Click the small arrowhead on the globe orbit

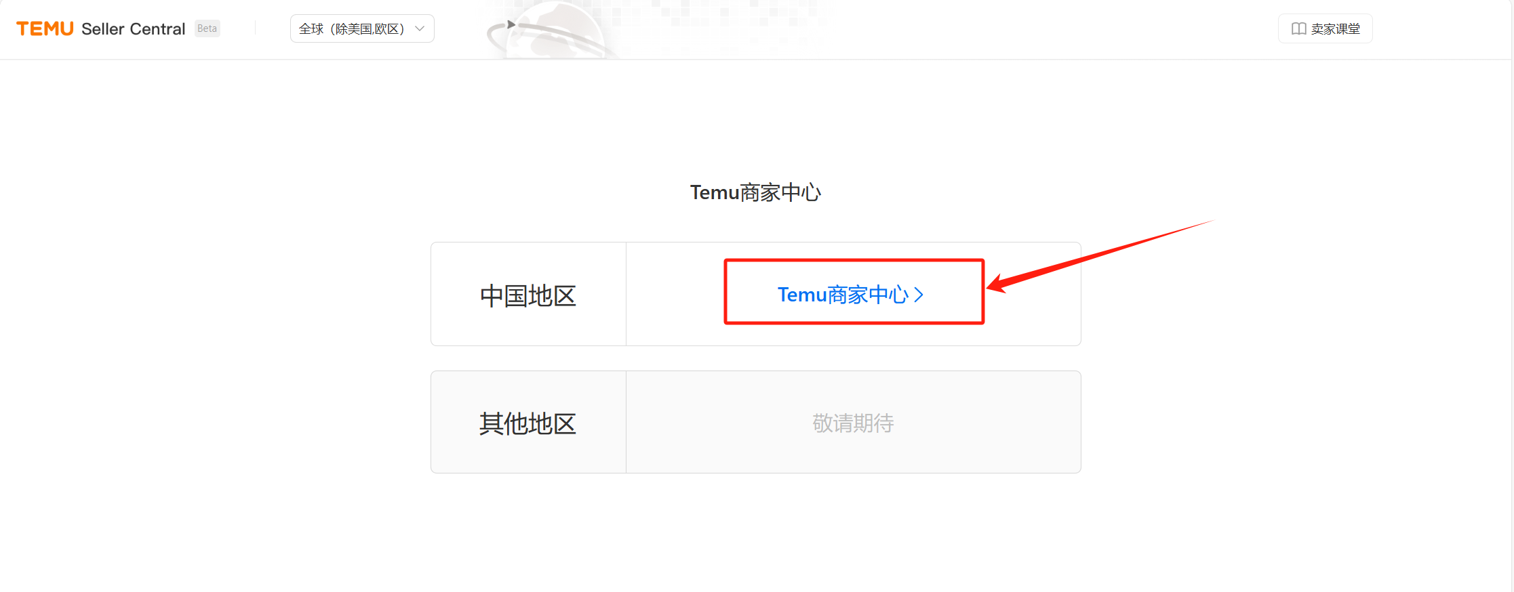click(x=511, y=25)
